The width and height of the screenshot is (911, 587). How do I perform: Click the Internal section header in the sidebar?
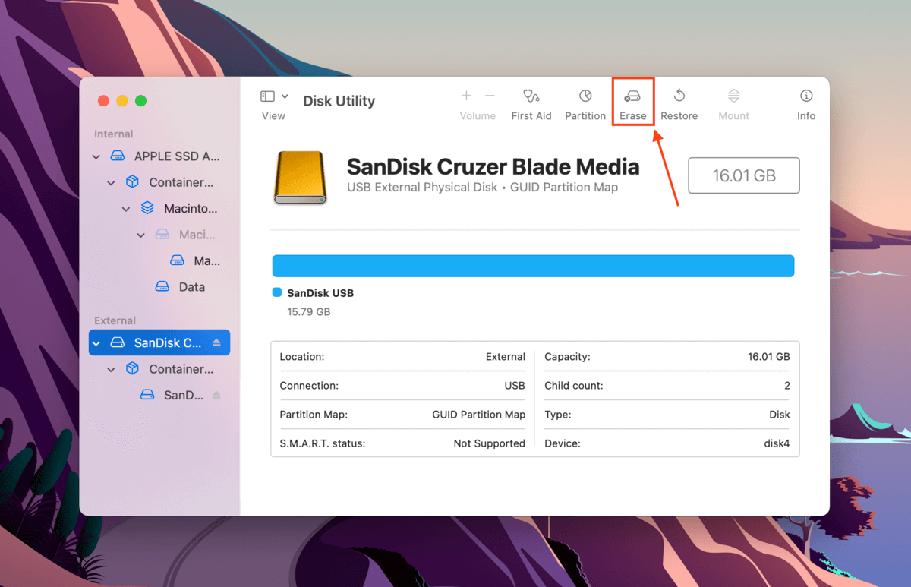(x=113, y=134)
